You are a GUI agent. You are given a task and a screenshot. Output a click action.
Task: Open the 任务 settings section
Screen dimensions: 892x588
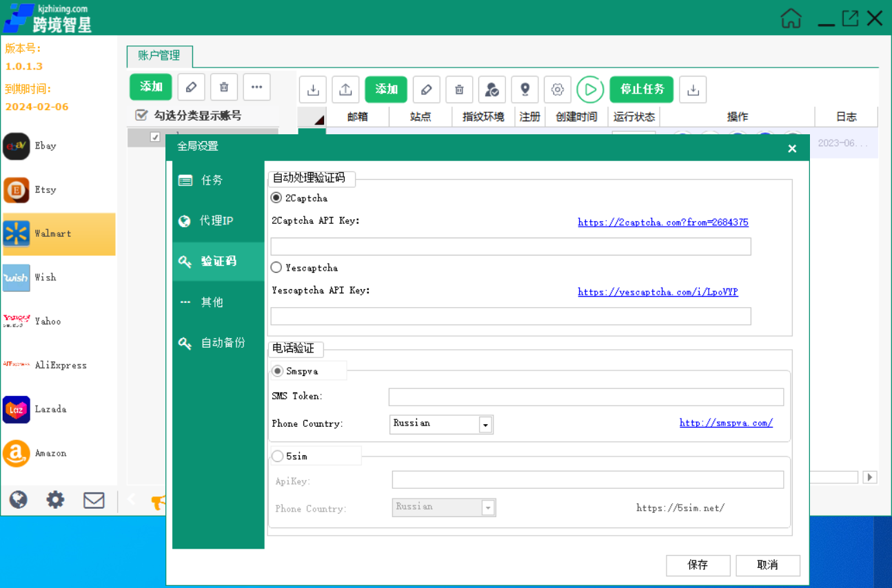219,180
